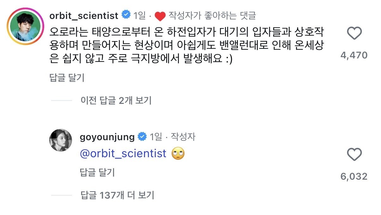Screen dimensions: 381x215
Task: Click the 작성자 label beside goyounjung
Action: 183,137
